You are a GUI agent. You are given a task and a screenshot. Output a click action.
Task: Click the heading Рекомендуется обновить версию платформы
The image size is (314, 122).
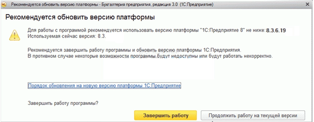pyautogui.click(x=80, y=17)
